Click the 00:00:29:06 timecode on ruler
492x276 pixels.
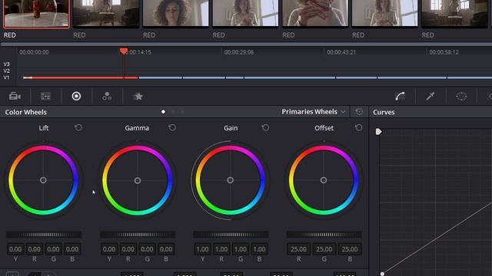pyautogui.click(x=239, y=52)
